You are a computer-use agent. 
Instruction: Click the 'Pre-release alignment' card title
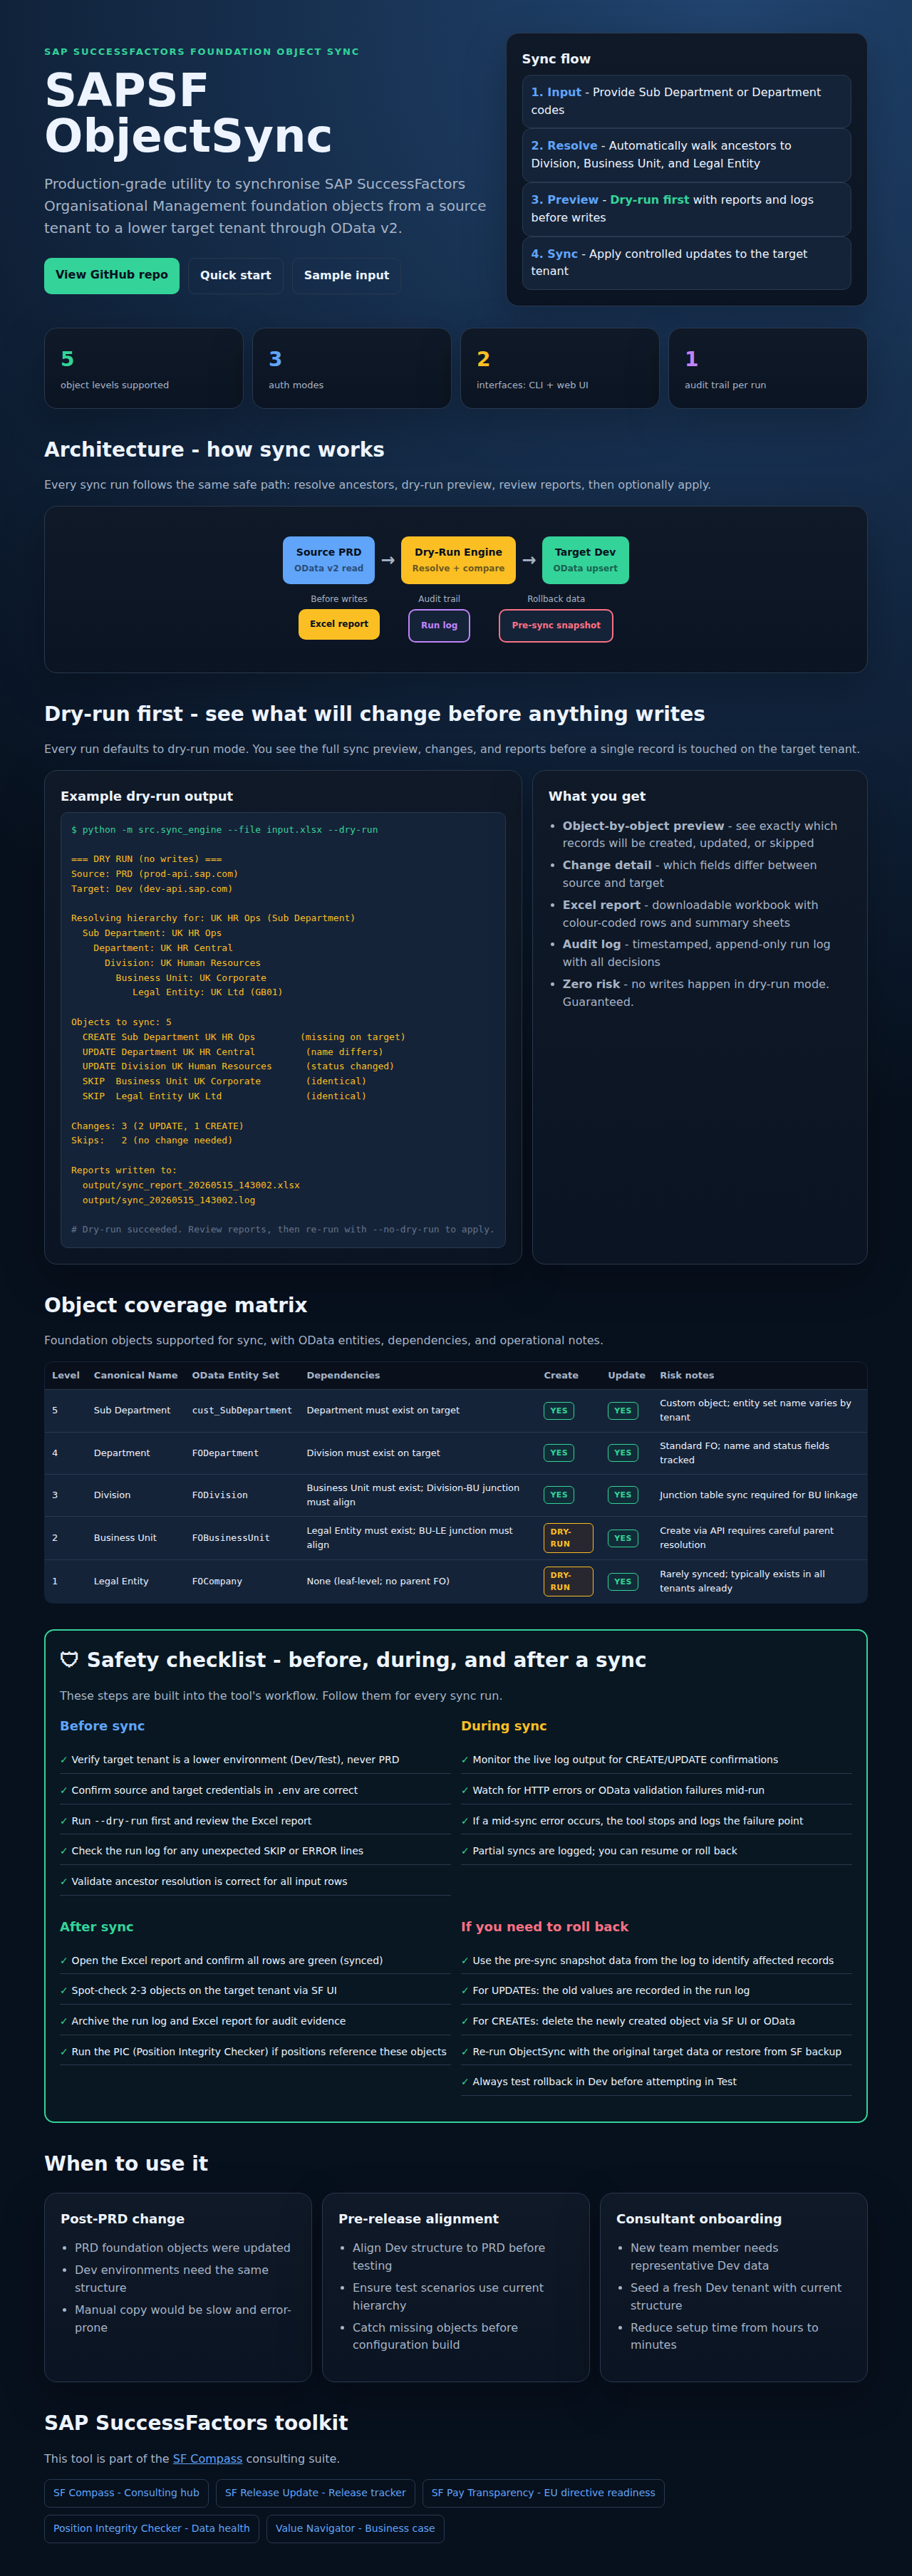pos(419,2219)
